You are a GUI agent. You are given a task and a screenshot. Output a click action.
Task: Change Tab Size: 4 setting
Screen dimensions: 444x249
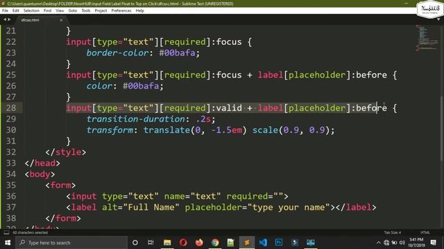pyautogui.click(x=392, y=232)
